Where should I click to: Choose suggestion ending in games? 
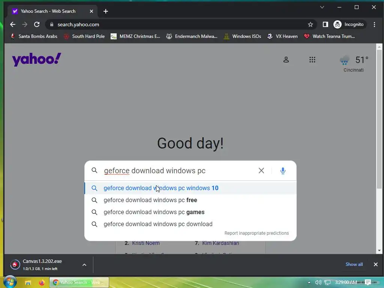[190, 212]
